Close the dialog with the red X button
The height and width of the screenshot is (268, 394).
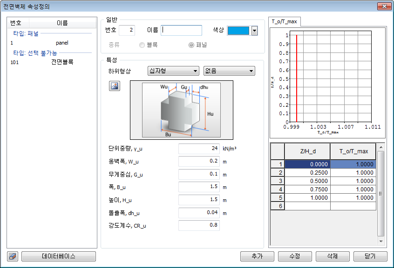(383, 7)
